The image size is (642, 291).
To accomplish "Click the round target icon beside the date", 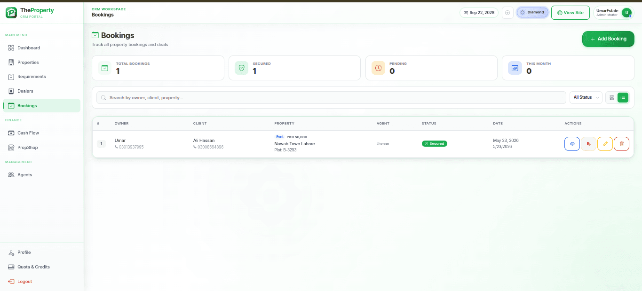I will coord(507,13).
